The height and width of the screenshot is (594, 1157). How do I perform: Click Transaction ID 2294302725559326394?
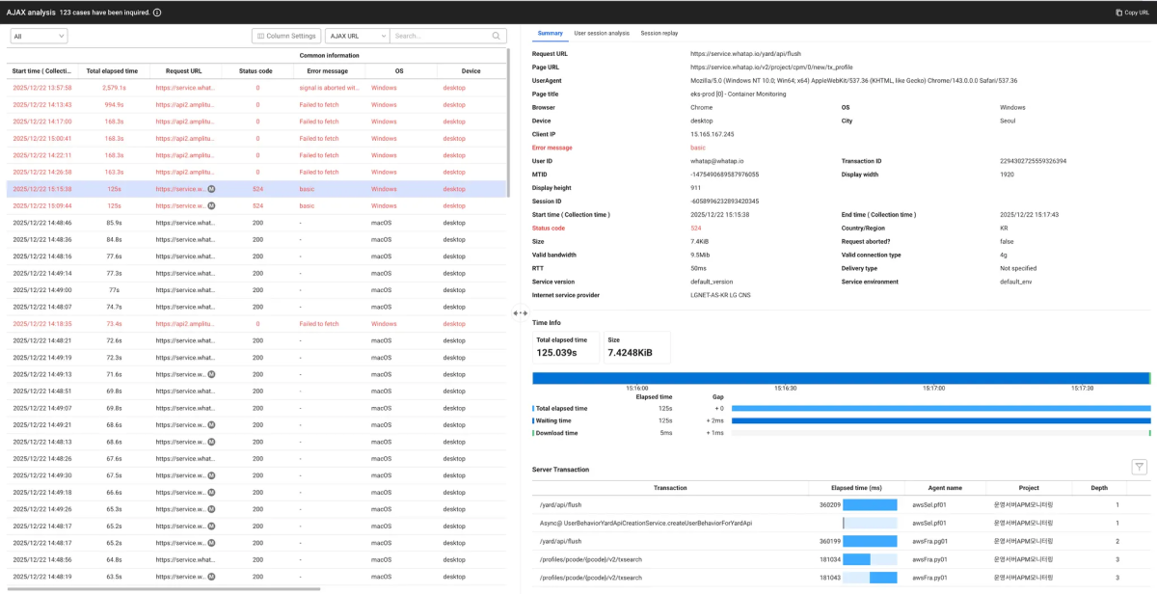pyautogui.click(x=1033, y=161)
